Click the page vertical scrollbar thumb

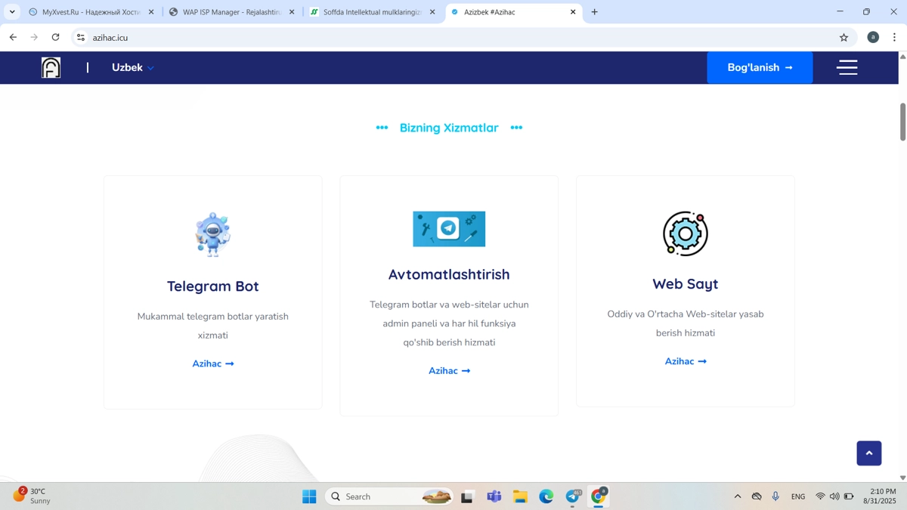[x=902, y=121]
